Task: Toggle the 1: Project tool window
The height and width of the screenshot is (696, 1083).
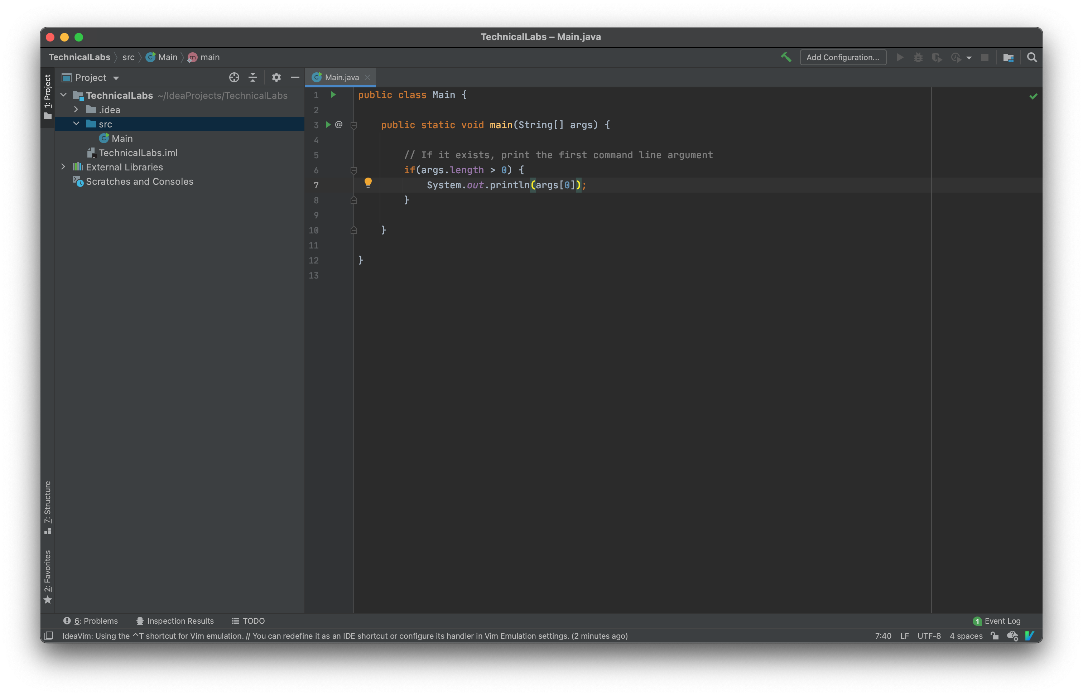Action: 48,97
